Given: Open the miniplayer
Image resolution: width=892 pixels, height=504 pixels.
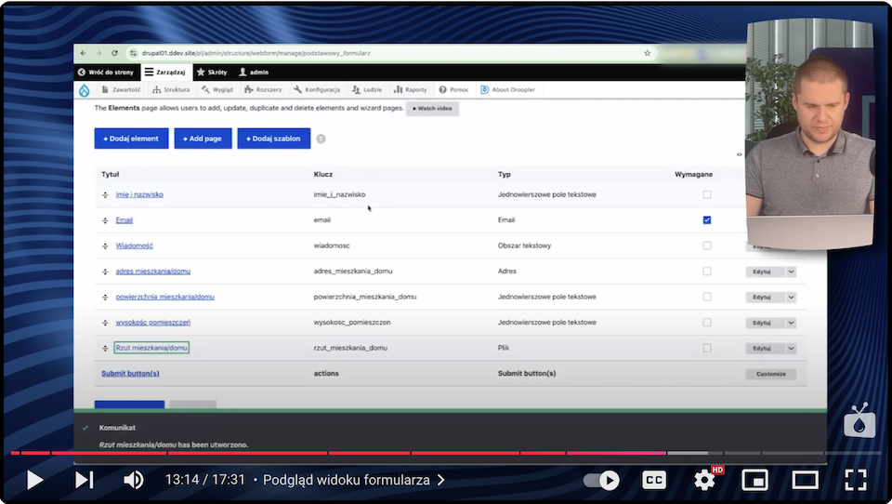Looking at the screenshot, I should click(x=754, y=480).
